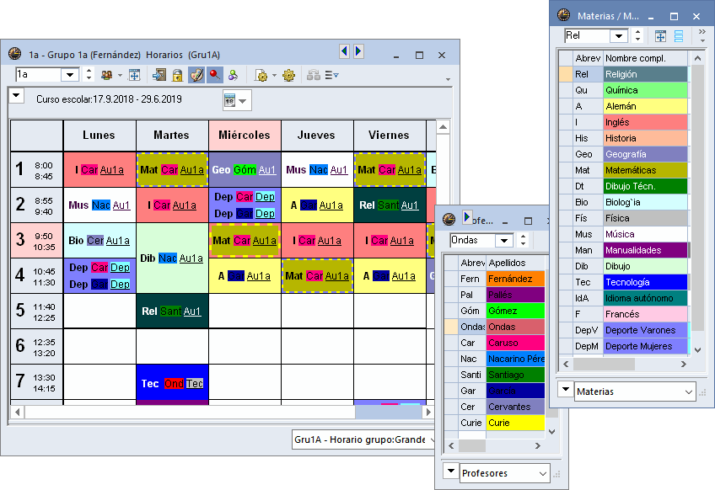Viewport: 715px width, 490px height.
Task: Click the clock app icon of the timetable window
Action: pos(14,54)
